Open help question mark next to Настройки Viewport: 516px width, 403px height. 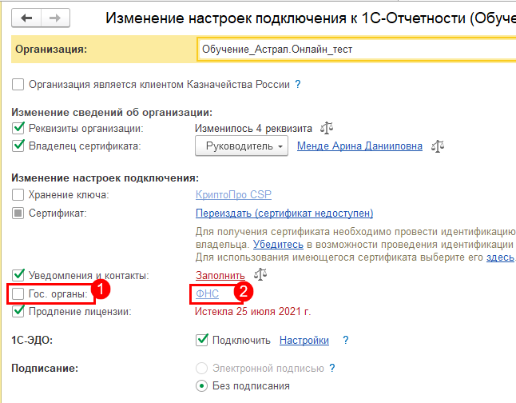pyautogui.click(x=346, y=340)
